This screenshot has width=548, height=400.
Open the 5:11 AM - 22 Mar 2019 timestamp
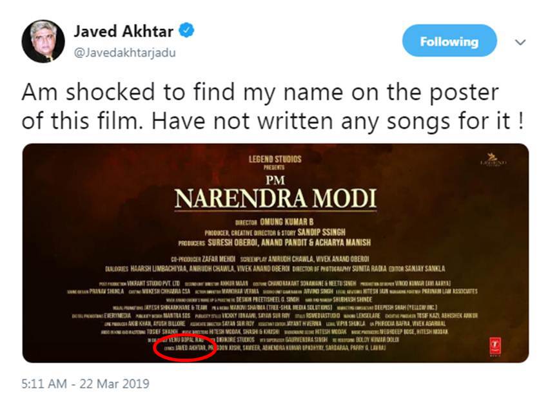click(x=85, y=384)
